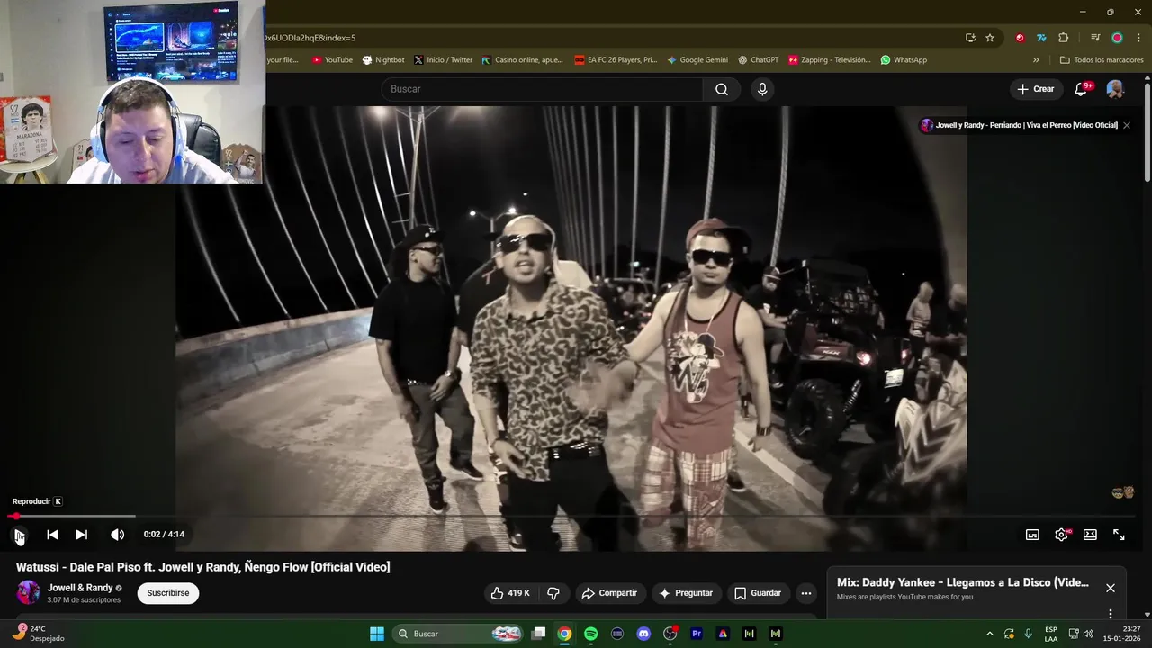Open the Crear menu
This screenshot has width=1152, height=648.
(1036, 89)
